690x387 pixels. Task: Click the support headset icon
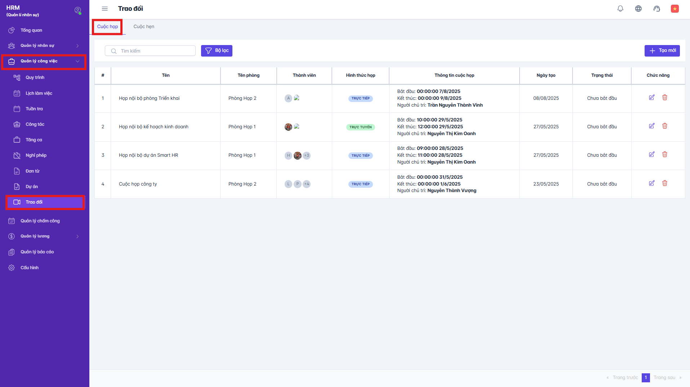pos(656,9)
